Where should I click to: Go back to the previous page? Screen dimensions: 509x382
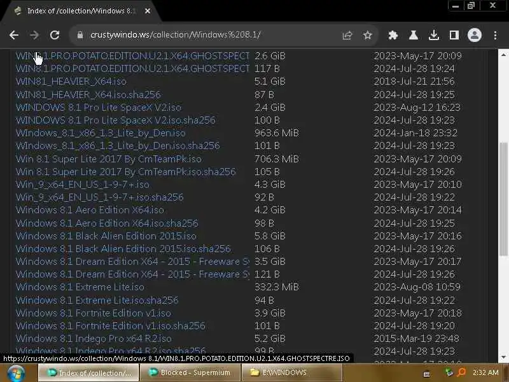tap(14, 35)
